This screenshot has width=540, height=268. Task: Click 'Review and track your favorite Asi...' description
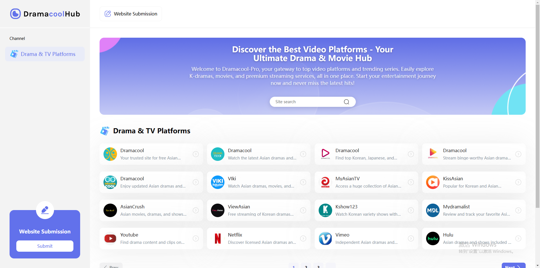476,214
